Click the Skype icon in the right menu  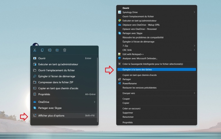pos(120,33)
